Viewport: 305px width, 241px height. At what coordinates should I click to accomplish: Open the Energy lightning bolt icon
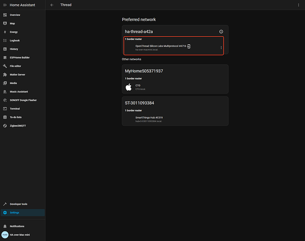coord(5,32)
